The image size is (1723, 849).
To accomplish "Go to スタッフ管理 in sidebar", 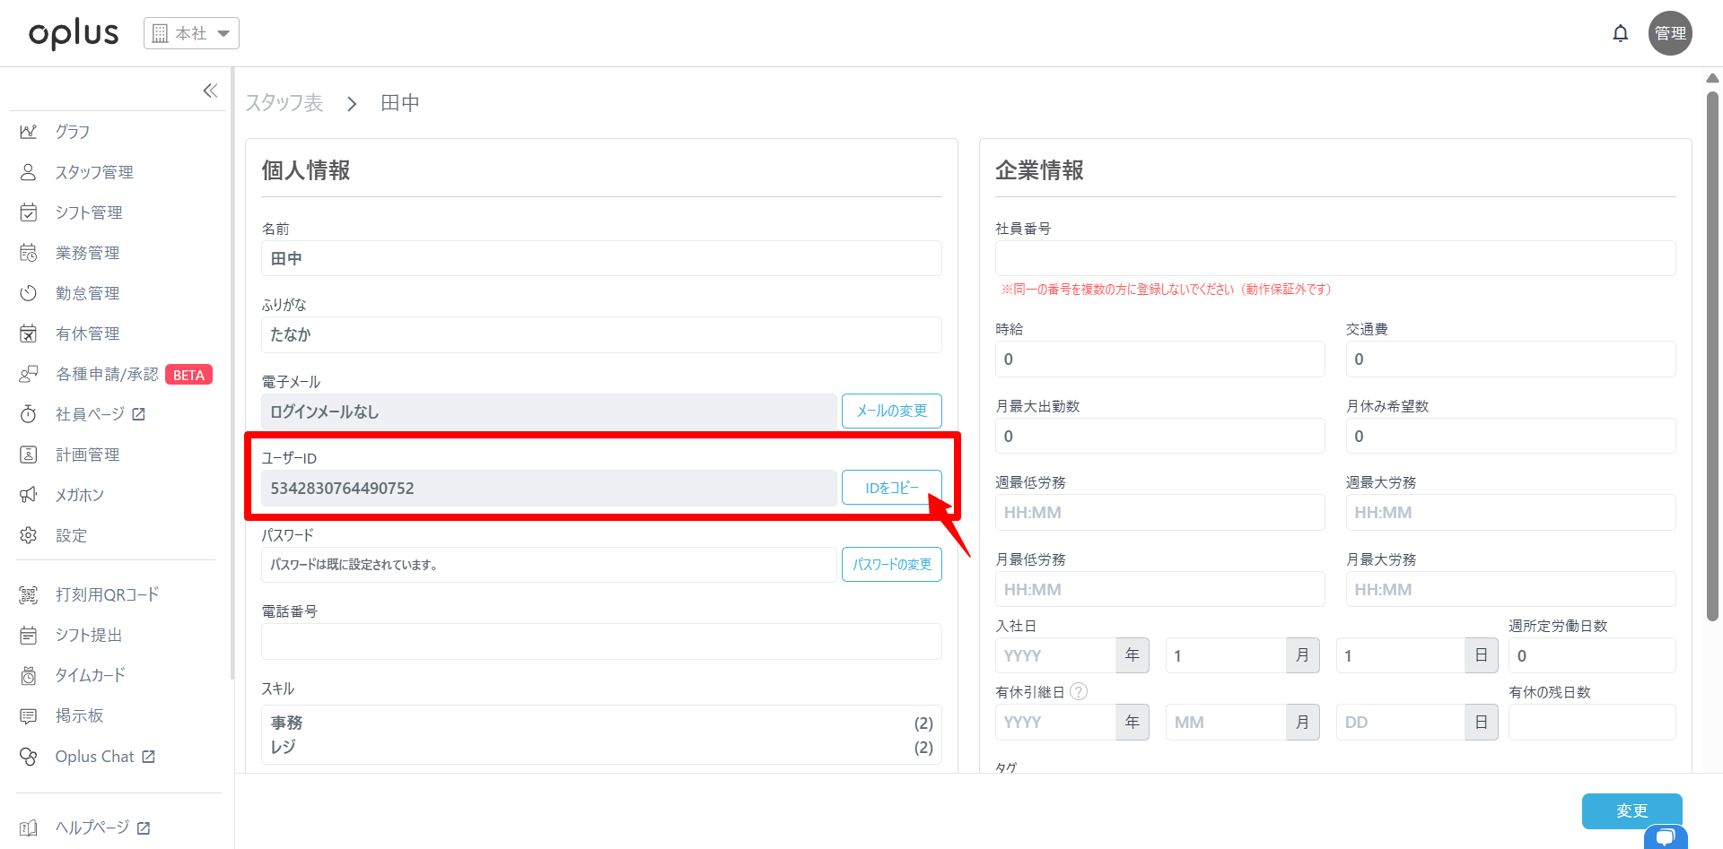I will (93, 172).
